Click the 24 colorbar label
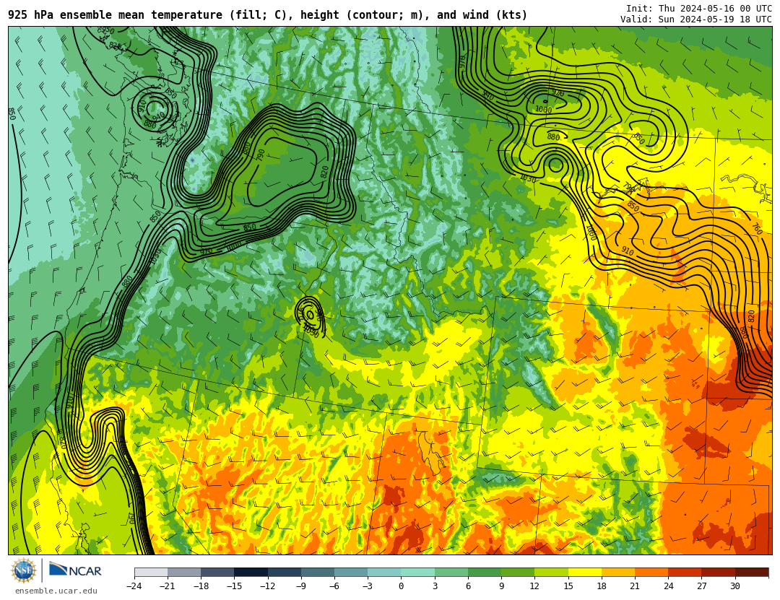The image size is (780, 600). pyautogui.click(x=668, y=586)
